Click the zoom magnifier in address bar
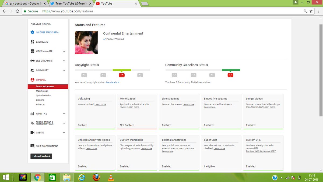 pos(305,11)
